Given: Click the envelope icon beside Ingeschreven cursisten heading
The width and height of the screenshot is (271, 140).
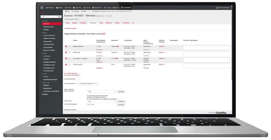Looking at the screenshot, I should (x=104, y=34).
